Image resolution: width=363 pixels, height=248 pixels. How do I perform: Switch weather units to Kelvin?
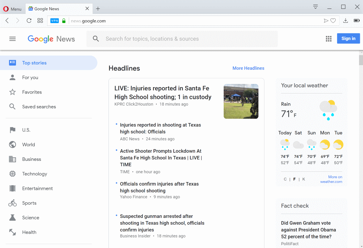tap(303, 179)
